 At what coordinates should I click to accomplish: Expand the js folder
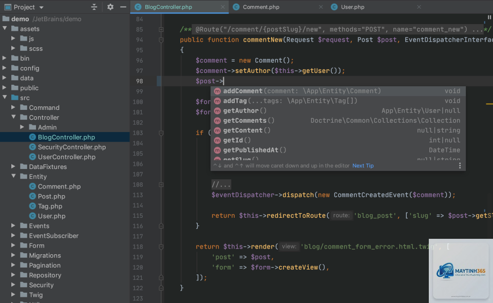click(x=13, y=39)
